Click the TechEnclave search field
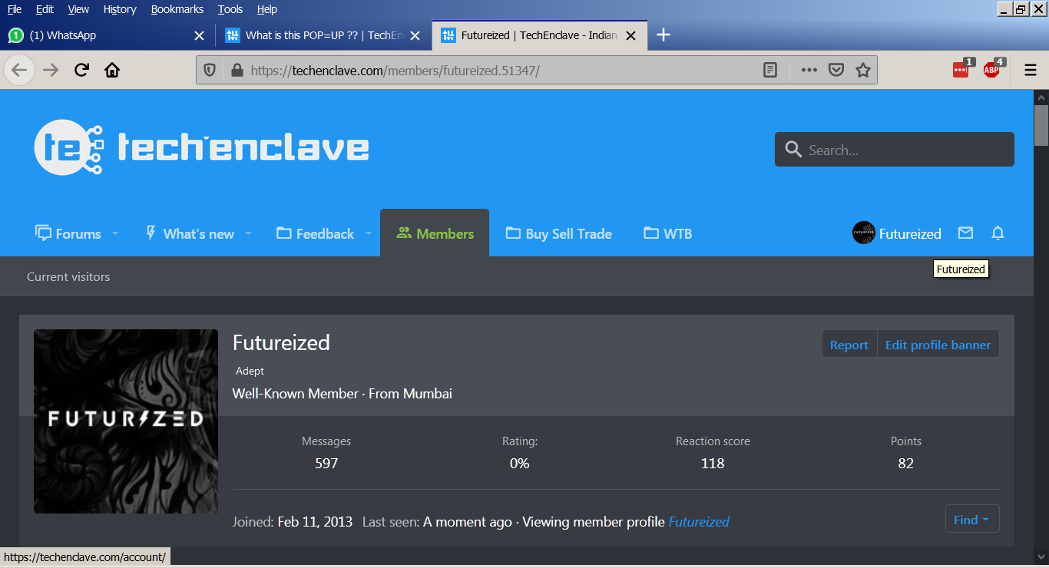This screenshot has width=1049, height=568. (895, 150)
